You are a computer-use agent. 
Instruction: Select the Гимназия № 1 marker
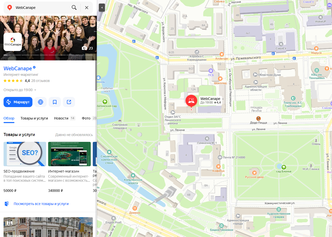(207, 139)
